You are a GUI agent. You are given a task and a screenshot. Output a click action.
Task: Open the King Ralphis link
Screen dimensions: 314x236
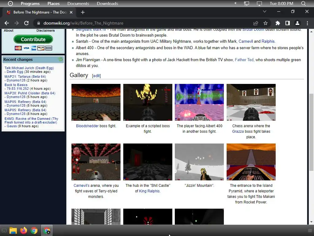pos(149,191)
